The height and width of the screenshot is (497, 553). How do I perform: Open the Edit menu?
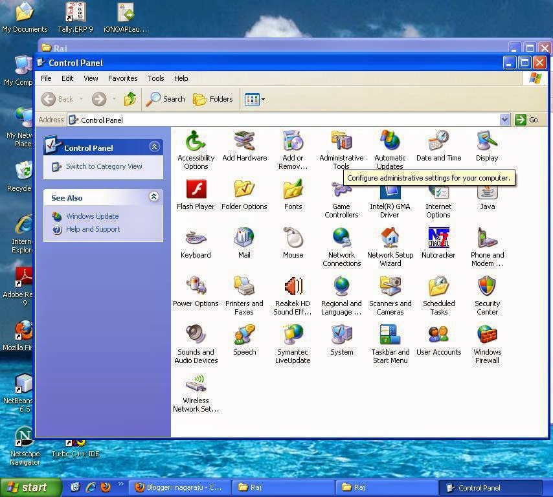[67, 78]
